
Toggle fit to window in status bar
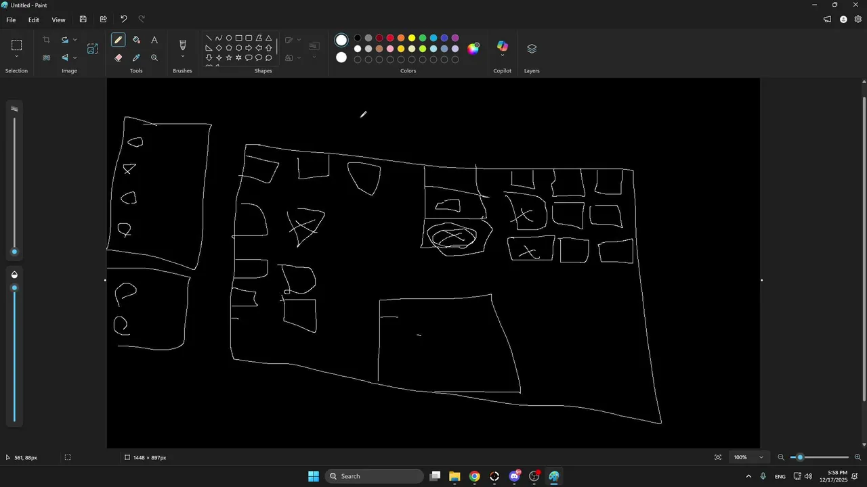click(x=718, y=457)
